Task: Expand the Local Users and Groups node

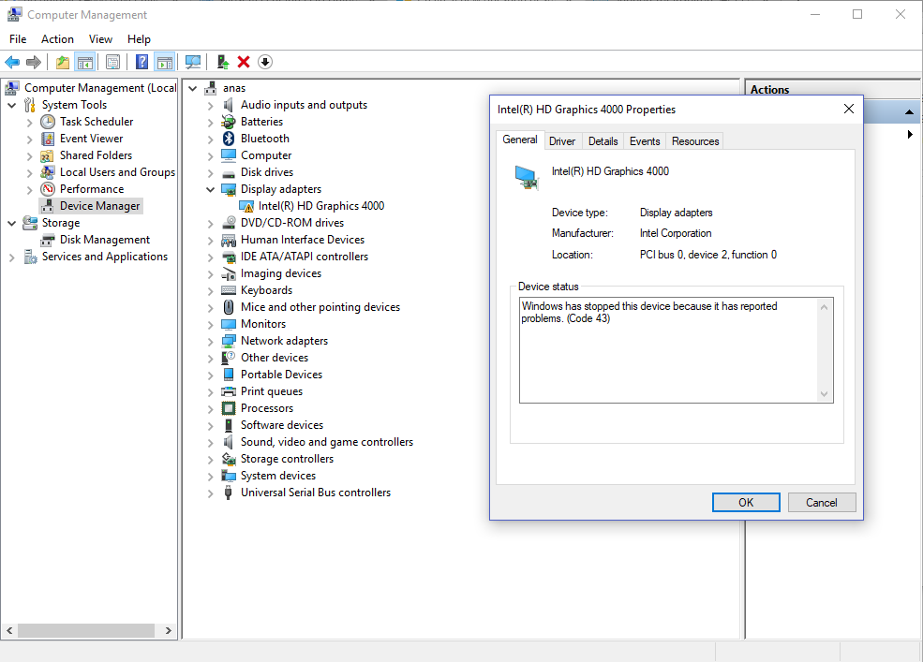Action: tap(29, 173)
